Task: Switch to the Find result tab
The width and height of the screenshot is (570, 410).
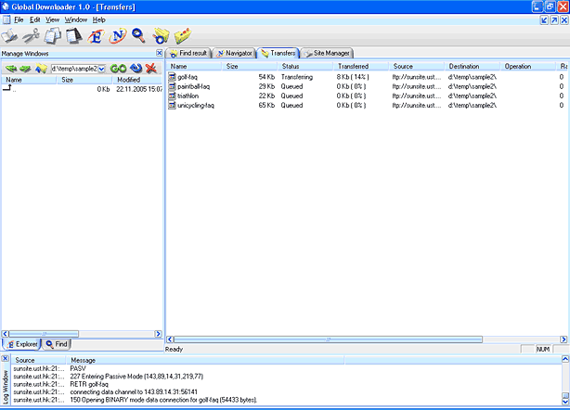Action: (188, 53)
